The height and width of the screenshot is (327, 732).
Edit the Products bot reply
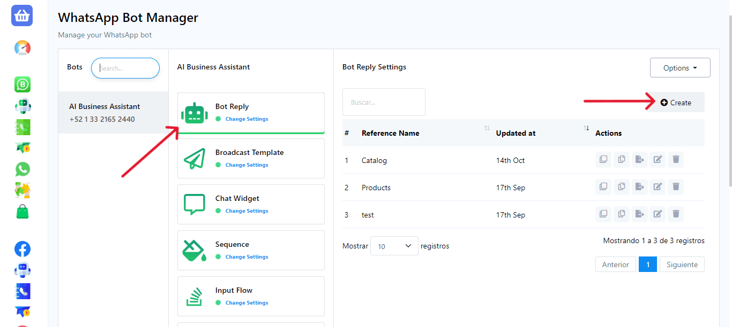pyautogui.click(x=658, y=186)
